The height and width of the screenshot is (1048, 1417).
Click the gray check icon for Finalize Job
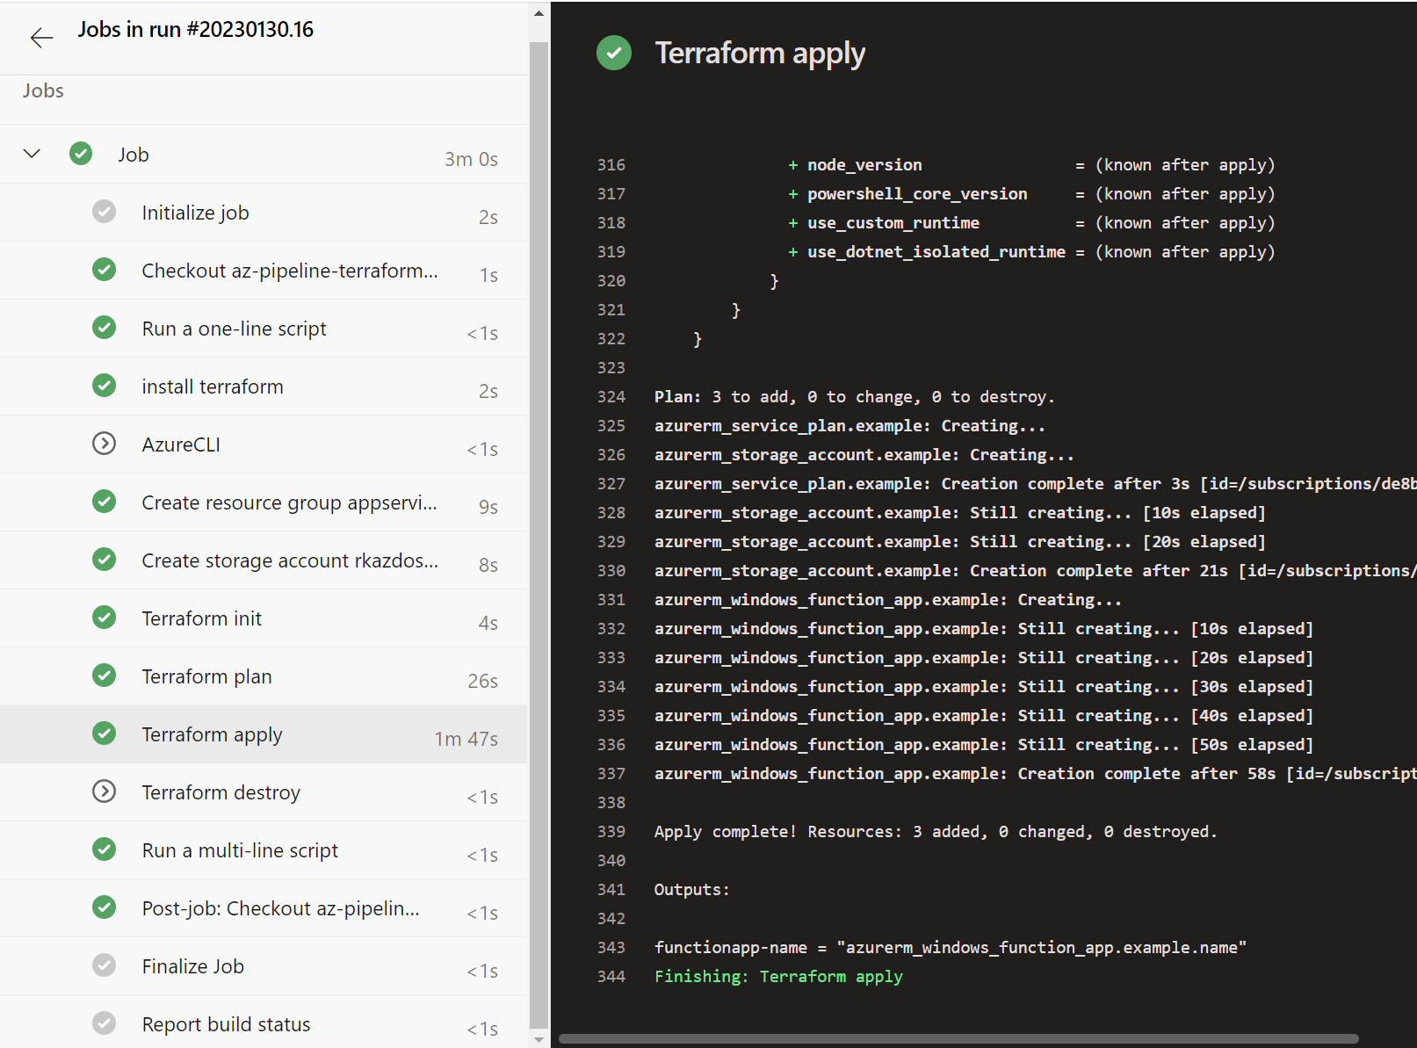(x=104, y=965)
